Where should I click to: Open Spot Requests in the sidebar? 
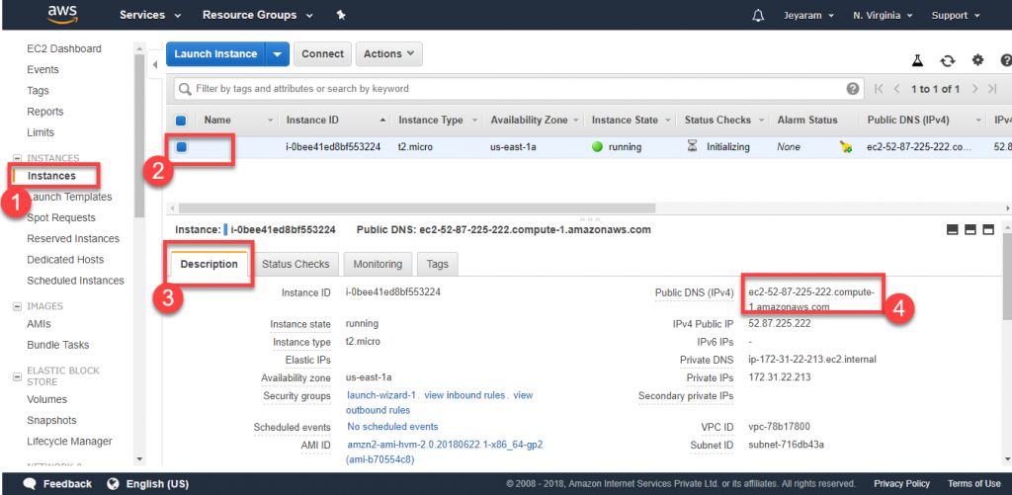61,217
